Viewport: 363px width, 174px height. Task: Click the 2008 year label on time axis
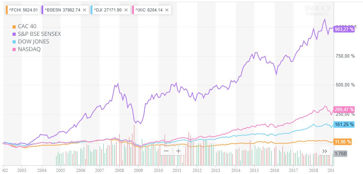pyautogui.click(x=120, y=170)
